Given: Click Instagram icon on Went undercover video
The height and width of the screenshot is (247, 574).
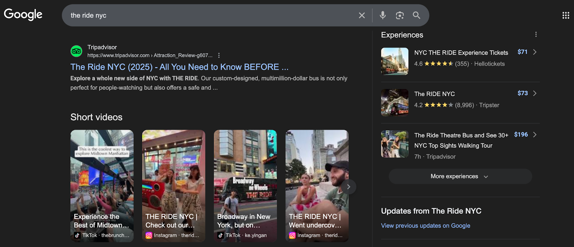Looking at the screenshot, I should [x=292, y=235].
